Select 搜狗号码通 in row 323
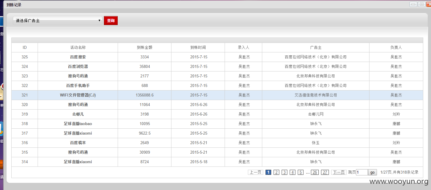431x190 pixels. [78, 76]
